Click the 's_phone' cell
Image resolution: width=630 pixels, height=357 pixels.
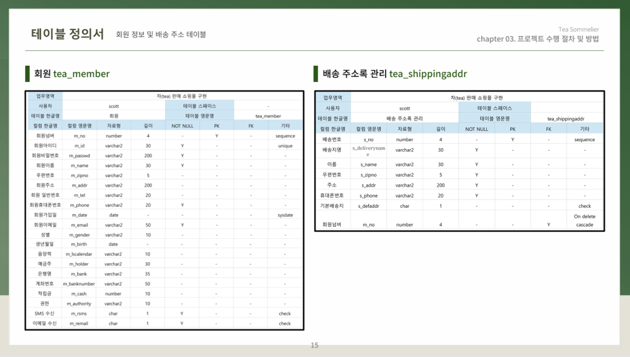(368, 195)
